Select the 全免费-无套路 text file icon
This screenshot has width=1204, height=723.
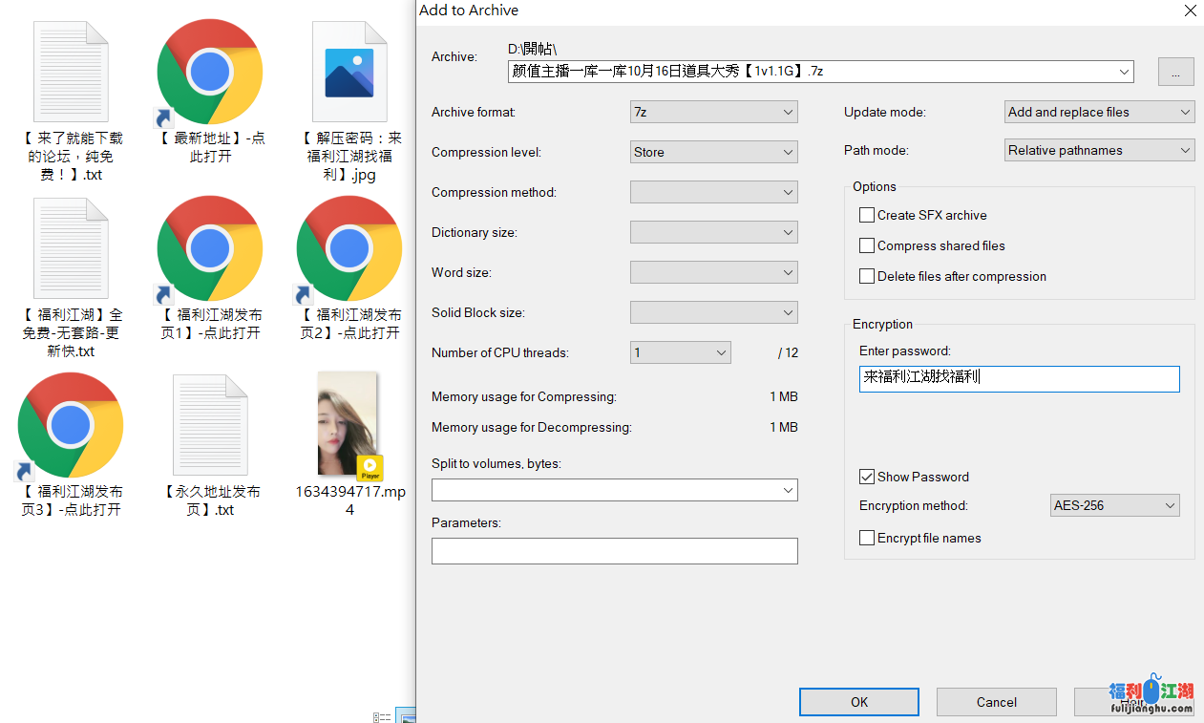71,248
